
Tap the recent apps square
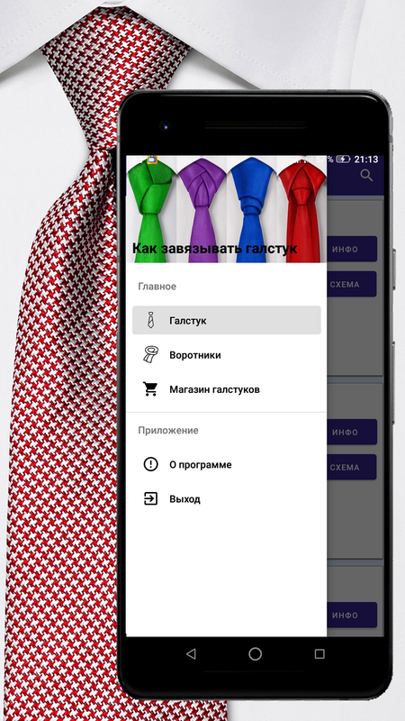point(319,654)
